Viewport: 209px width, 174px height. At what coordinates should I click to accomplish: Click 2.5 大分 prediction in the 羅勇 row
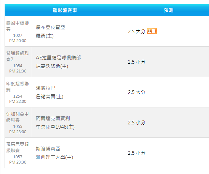(x=136, y=32)
